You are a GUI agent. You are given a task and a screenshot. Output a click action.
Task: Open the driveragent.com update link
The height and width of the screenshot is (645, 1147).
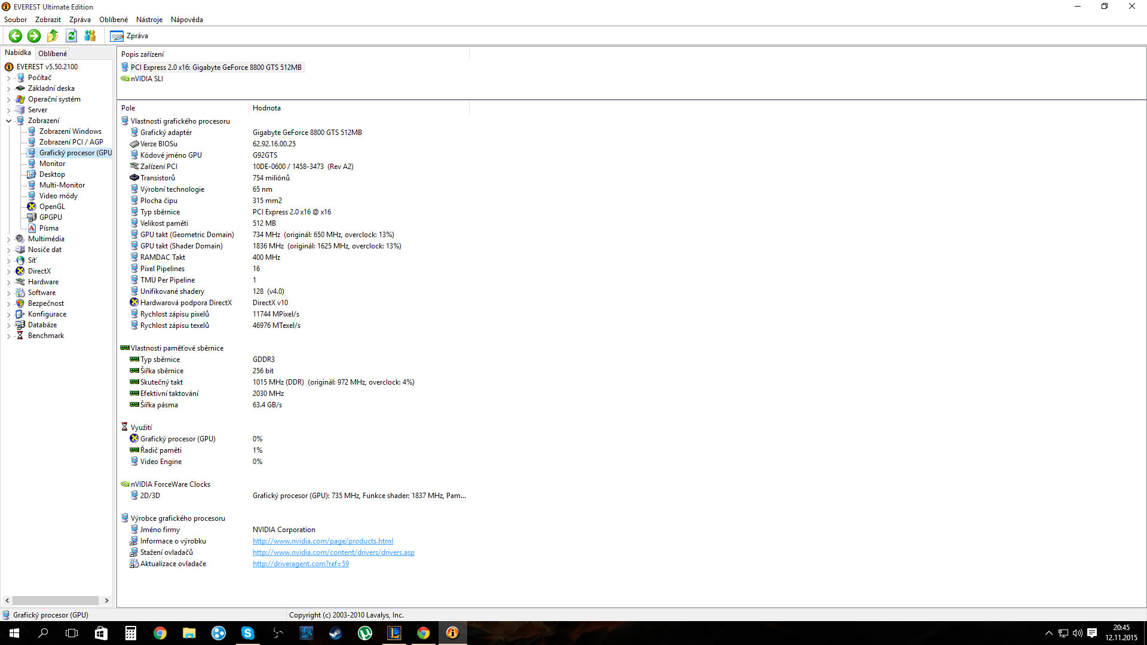click(x=300, y=564)
